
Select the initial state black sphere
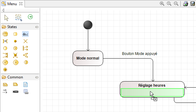[x=88, y=25]
